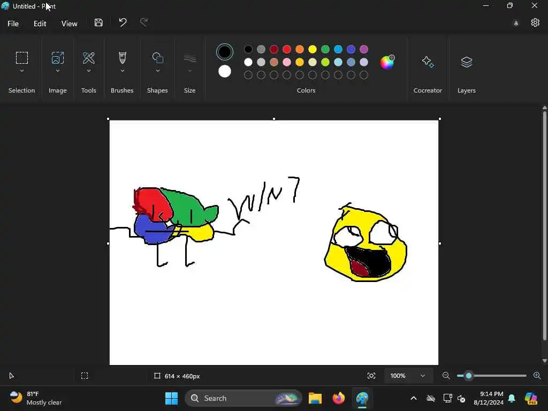Screen dimensions: 548x411
Task: Pick the black color swatch
Action: pos(248,49)
